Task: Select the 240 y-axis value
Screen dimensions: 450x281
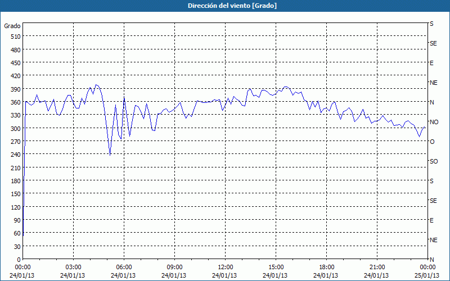Action: [x=16, y=155]
